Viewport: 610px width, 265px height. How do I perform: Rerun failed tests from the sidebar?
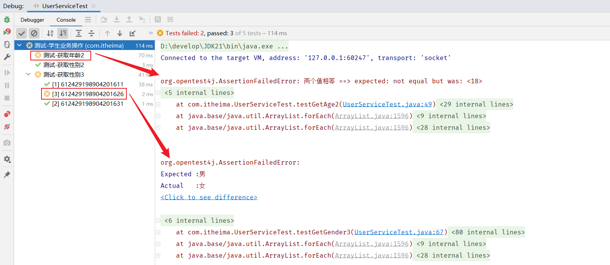coord(7,32)
